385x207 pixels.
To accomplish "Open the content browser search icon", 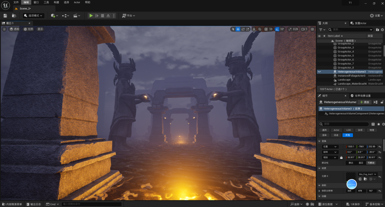I will click(14, 16).
